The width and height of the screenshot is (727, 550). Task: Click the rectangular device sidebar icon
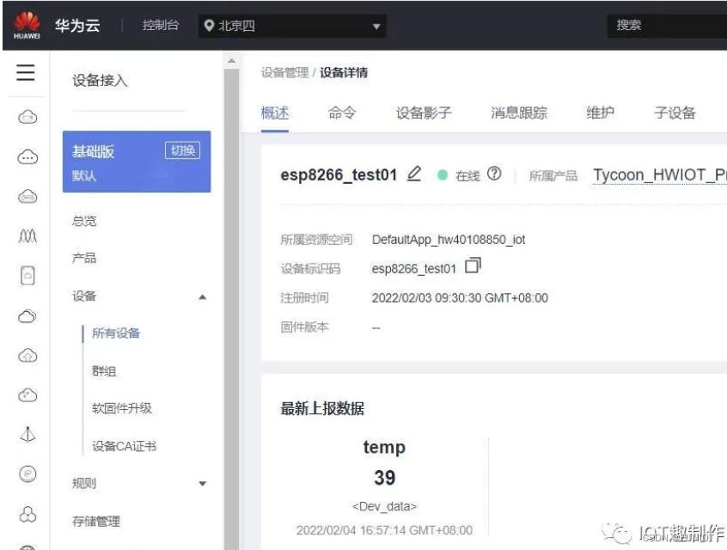27,276
